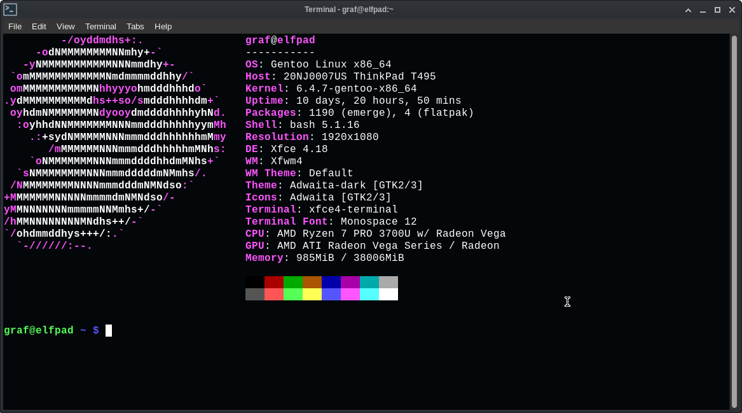Screen dimensions: 742x413
Task: Open the Tabs menu
Action: click(135, 26)
